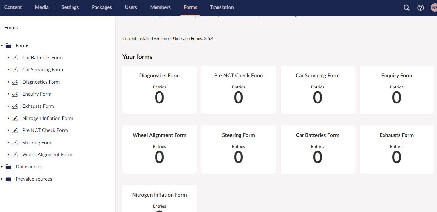Click the Exhausts Form tree icon

15,106
